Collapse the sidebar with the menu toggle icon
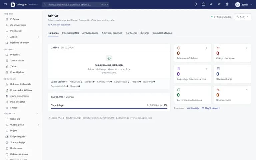Screen dimensions: 256x160 (x=5, y=4)
